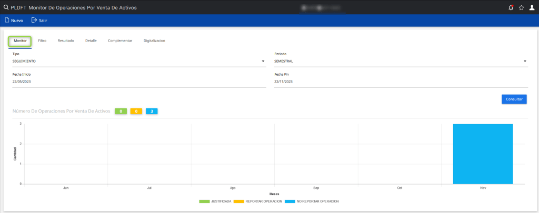This screenshot has width=539, height=213.
Task: Go to the Detalle tab
Action: pos(91,40)
